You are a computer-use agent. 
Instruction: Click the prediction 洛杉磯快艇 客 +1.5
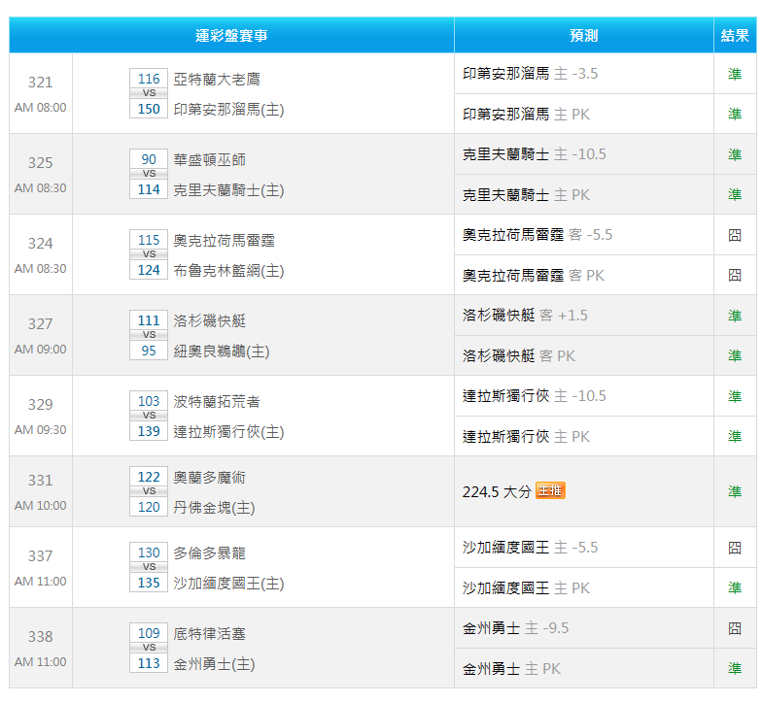[x=525, y=316]
